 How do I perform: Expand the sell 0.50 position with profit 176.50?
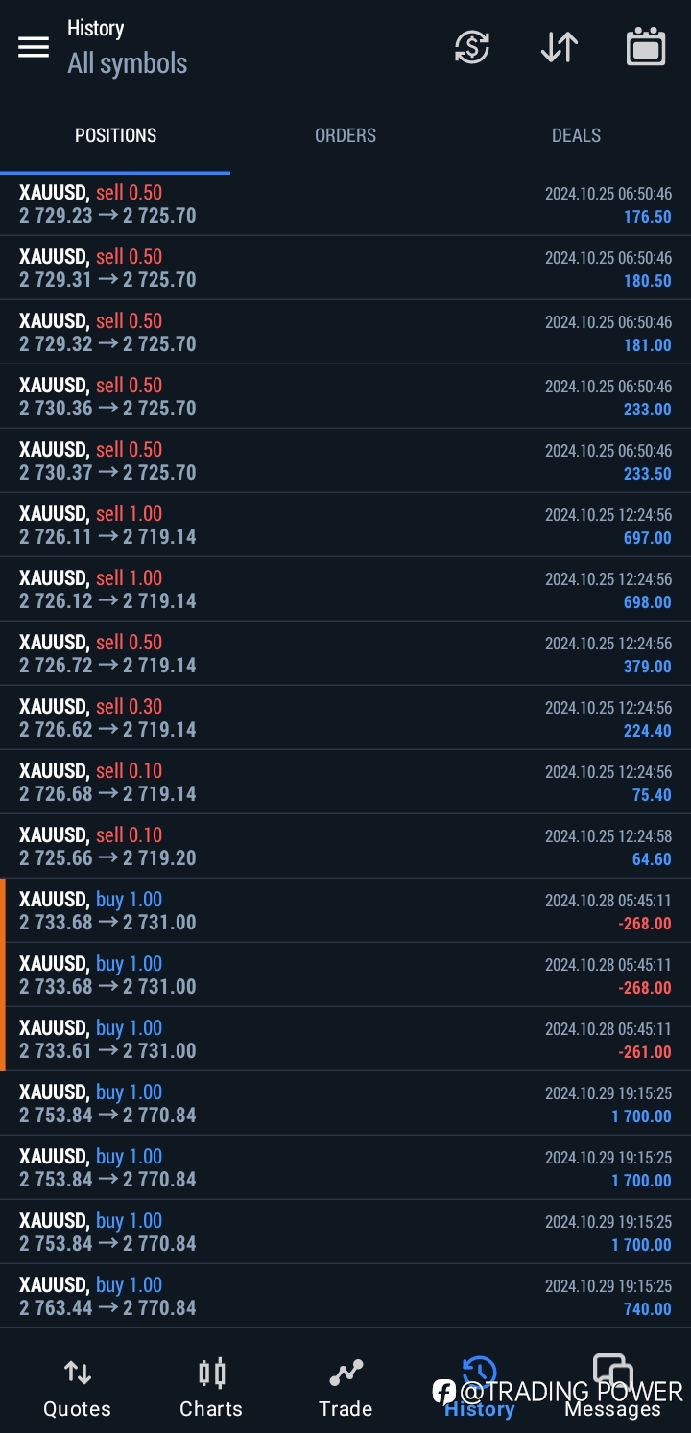[345, 204]
